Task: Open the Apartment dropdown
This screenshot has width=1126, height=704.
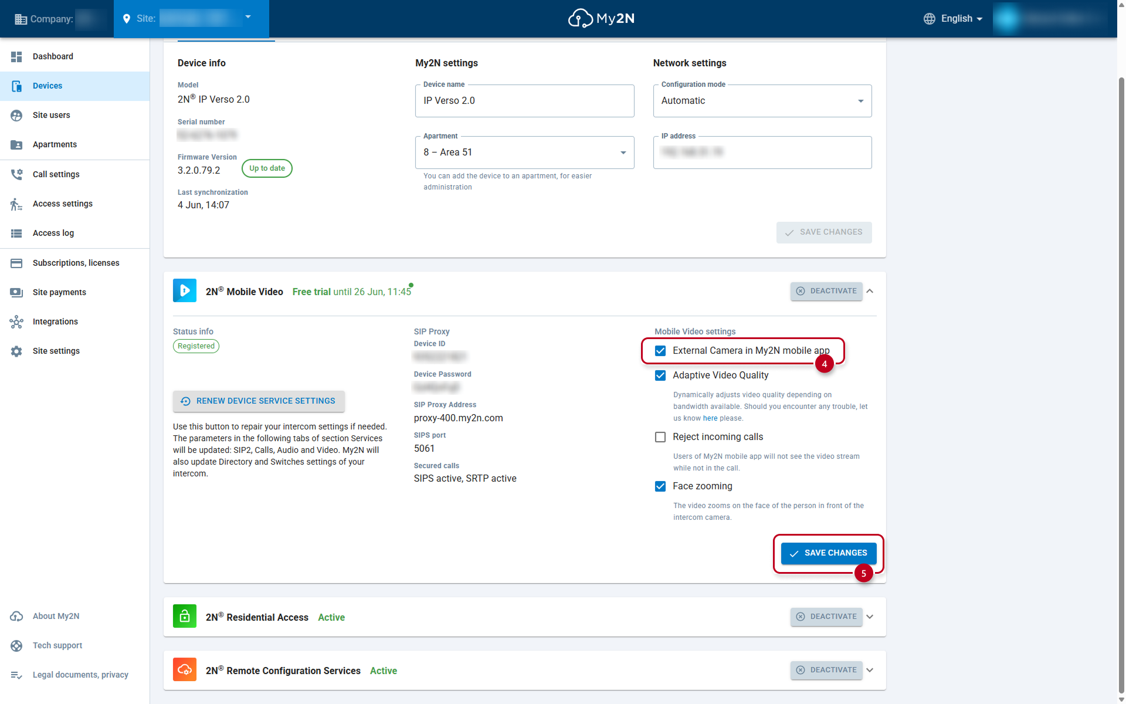Action: click(525, 153)
